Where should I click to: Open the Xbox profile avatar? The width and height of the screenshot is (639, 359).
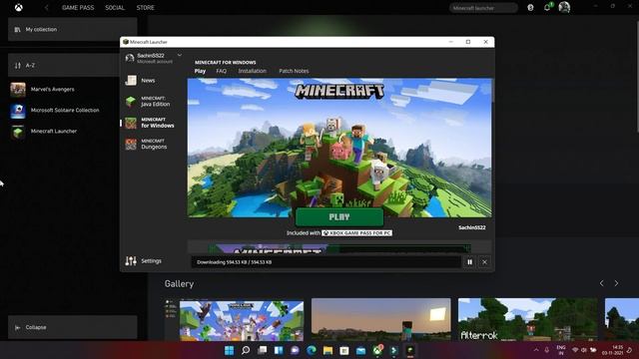point(564,7)
